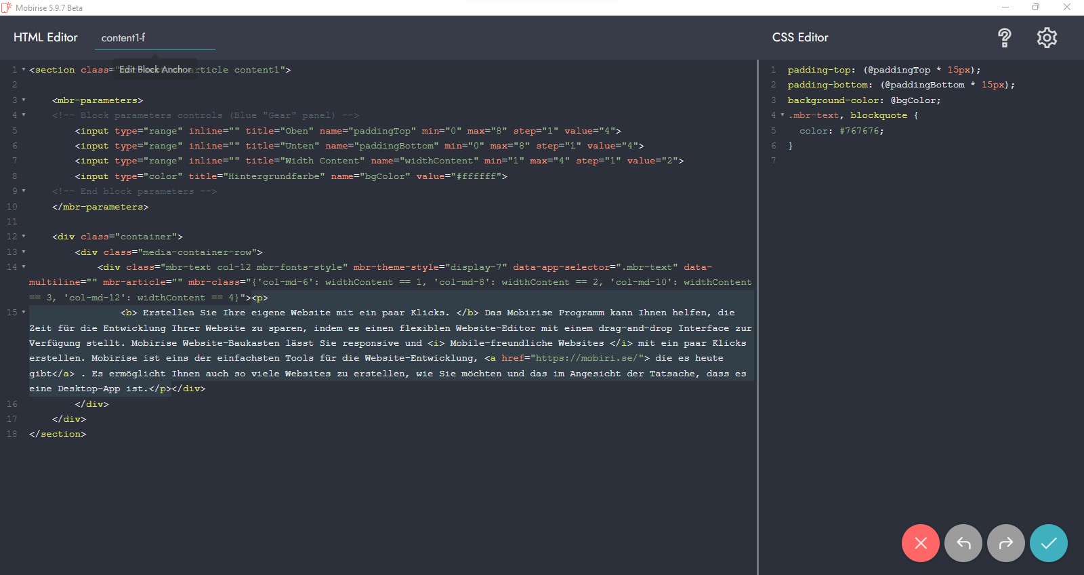Screen dimensions: 1084x575
Task: Undo the last code edit
Action: [x=963, y=543]
